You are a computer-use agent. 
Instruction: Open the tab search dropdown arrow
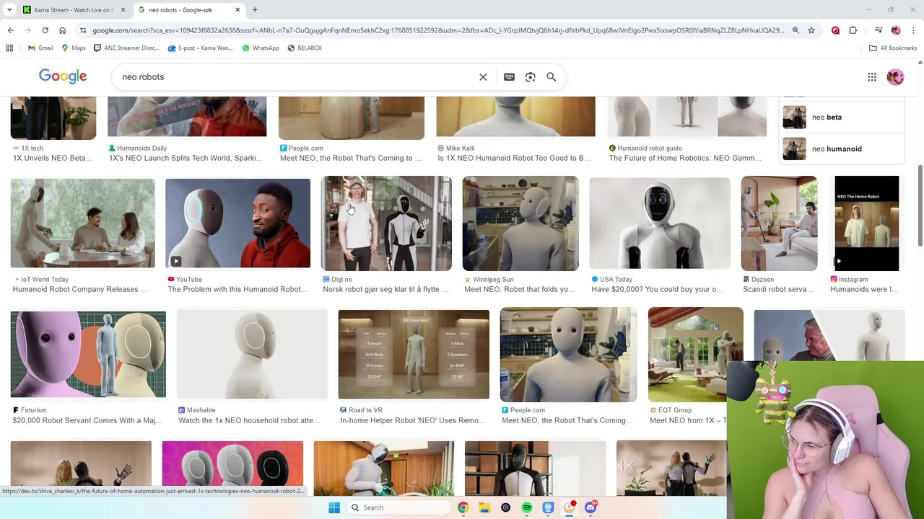(9, 9)
